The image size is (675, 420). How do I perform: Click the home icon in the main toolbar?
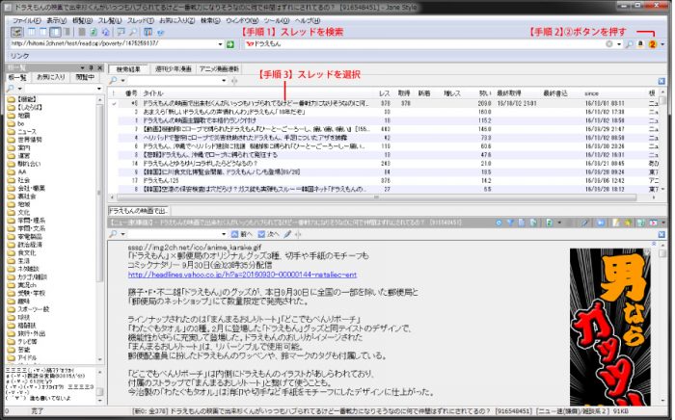105,32
